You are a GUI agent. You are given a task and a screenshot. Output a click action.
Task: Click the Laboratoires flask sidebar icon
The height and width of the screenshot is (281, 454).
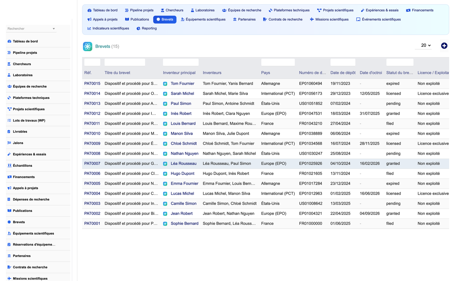point(9,75)
